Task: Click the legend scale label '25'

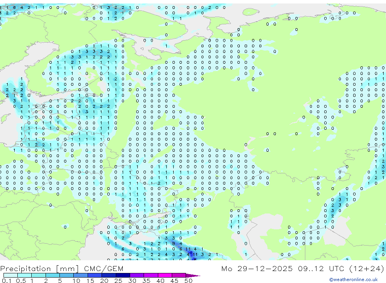Action: [x=119, y=281]
